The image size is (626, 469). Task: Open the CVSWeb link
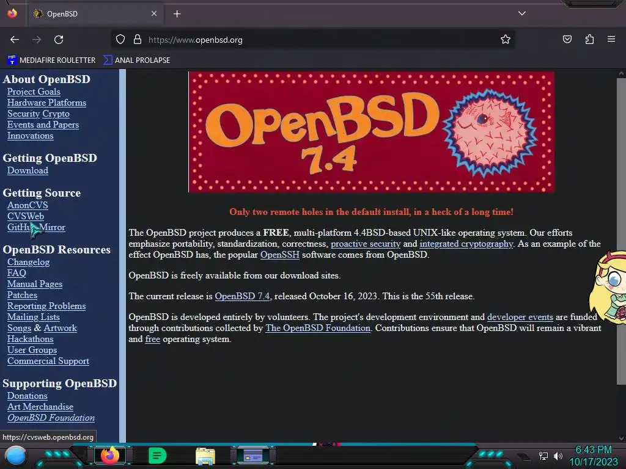[x=26, y=216]
